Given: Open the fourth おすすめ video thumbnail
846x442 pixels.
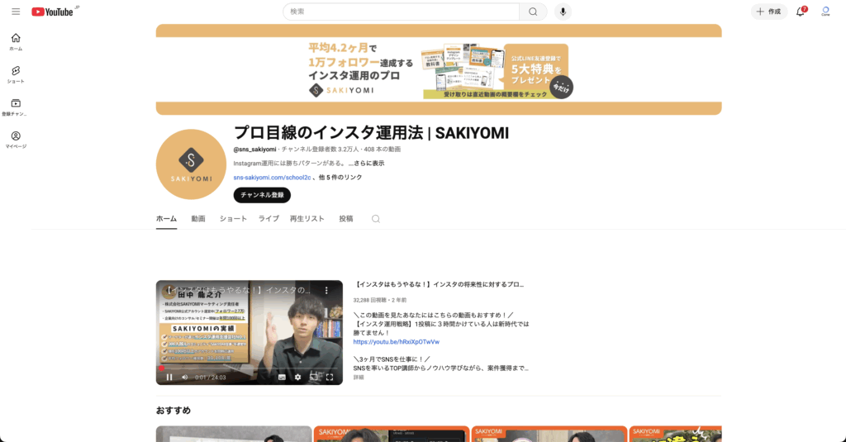Looking at the screenshot, I should point(676,434).
